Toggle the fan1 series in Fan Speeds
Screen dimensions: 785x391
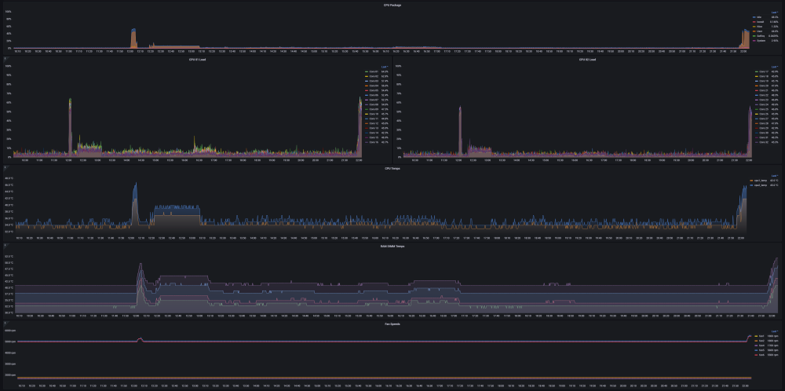tap(761, 336)
